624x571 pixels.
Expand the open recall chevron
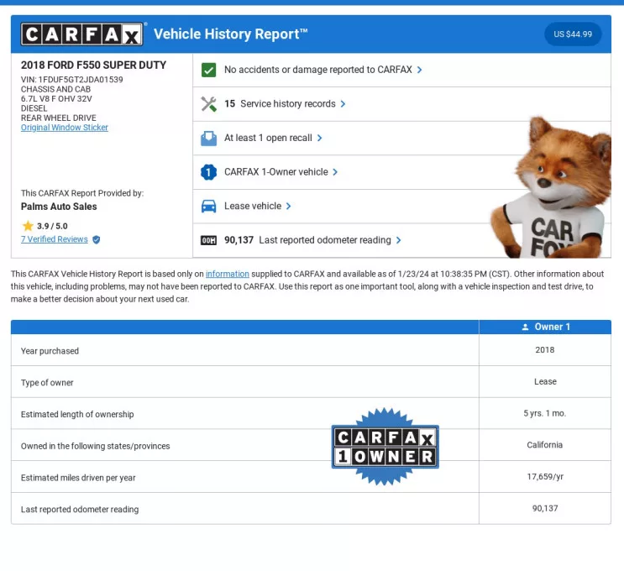319,138
